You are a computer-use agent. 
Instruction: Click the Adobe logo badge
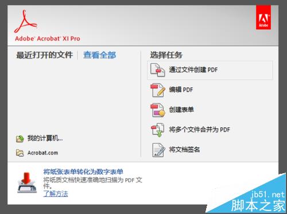263,17
